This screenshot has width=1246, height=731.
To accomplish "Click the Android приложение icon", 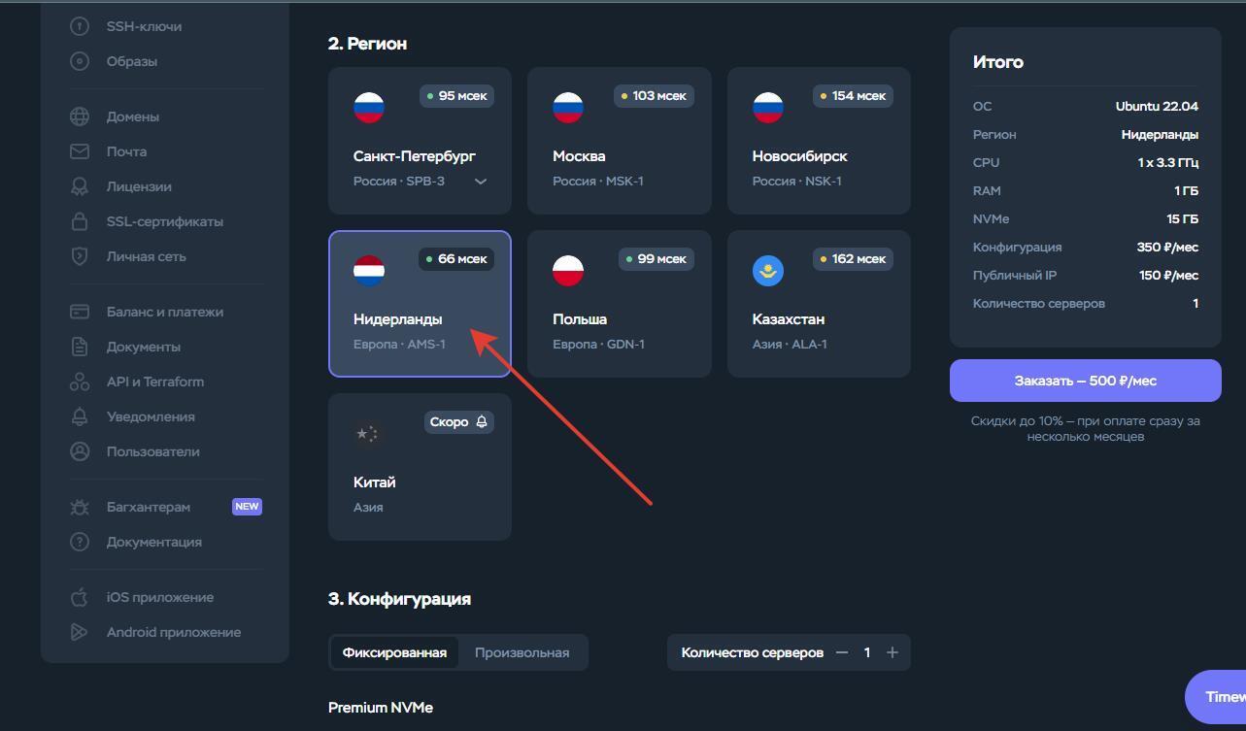I will click(79, 632).
